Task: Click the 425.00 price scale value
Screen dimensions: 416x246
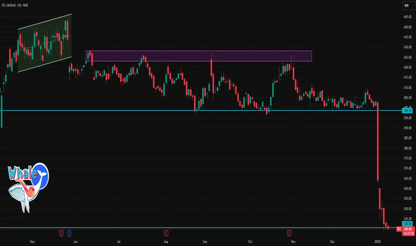Action: coord(408,57)
